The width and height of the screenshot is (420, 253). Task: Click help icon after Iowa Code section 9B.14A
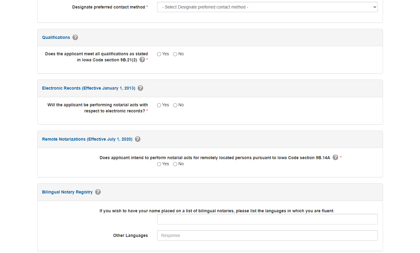[335, 157]
